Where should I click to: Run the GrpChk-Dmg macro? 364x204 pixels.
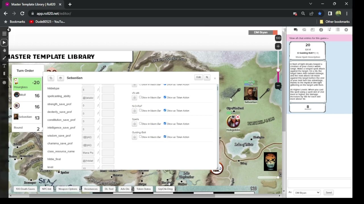click(165, 189)
